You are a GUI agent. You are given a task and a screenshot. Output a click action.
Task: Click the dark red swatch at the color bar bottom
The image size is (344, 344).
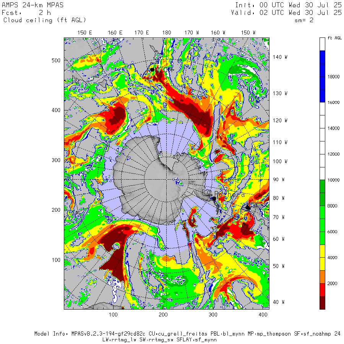click(x=322, y=303)
